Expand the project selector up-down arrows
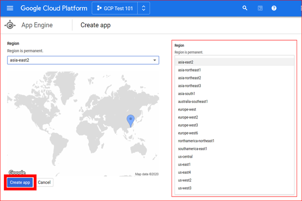Screen dimensions: 302x201 143,8
